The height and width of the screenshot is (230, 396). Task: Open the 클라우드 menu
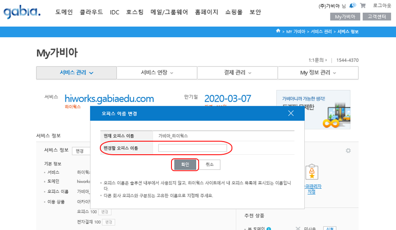(91, 12)
